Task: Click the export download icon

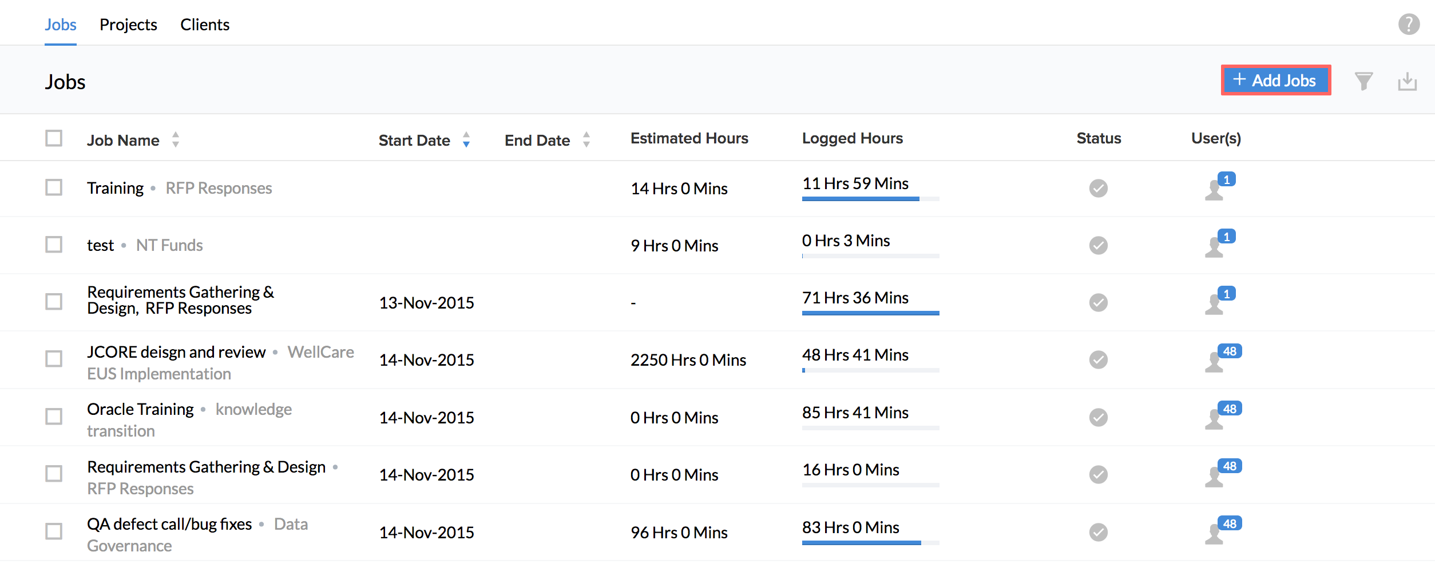Action: click(x=1407, y=82)
